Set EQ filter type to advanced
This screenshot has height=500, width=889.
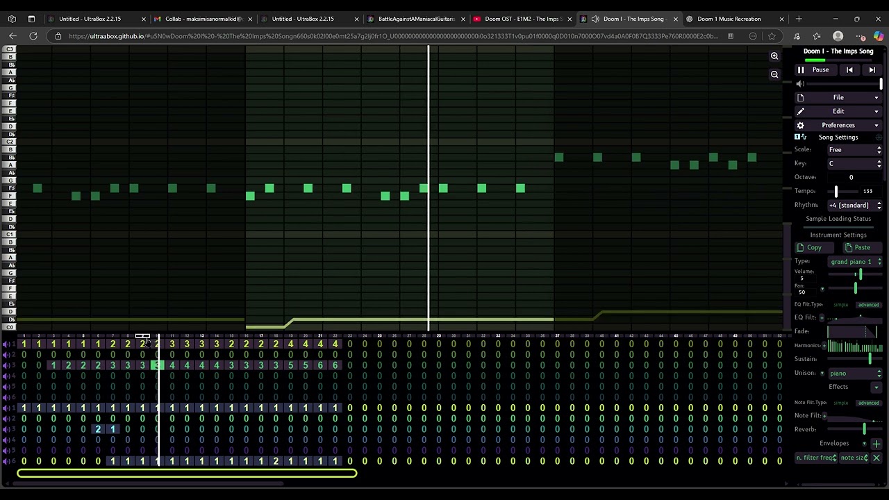click(868, 305)
